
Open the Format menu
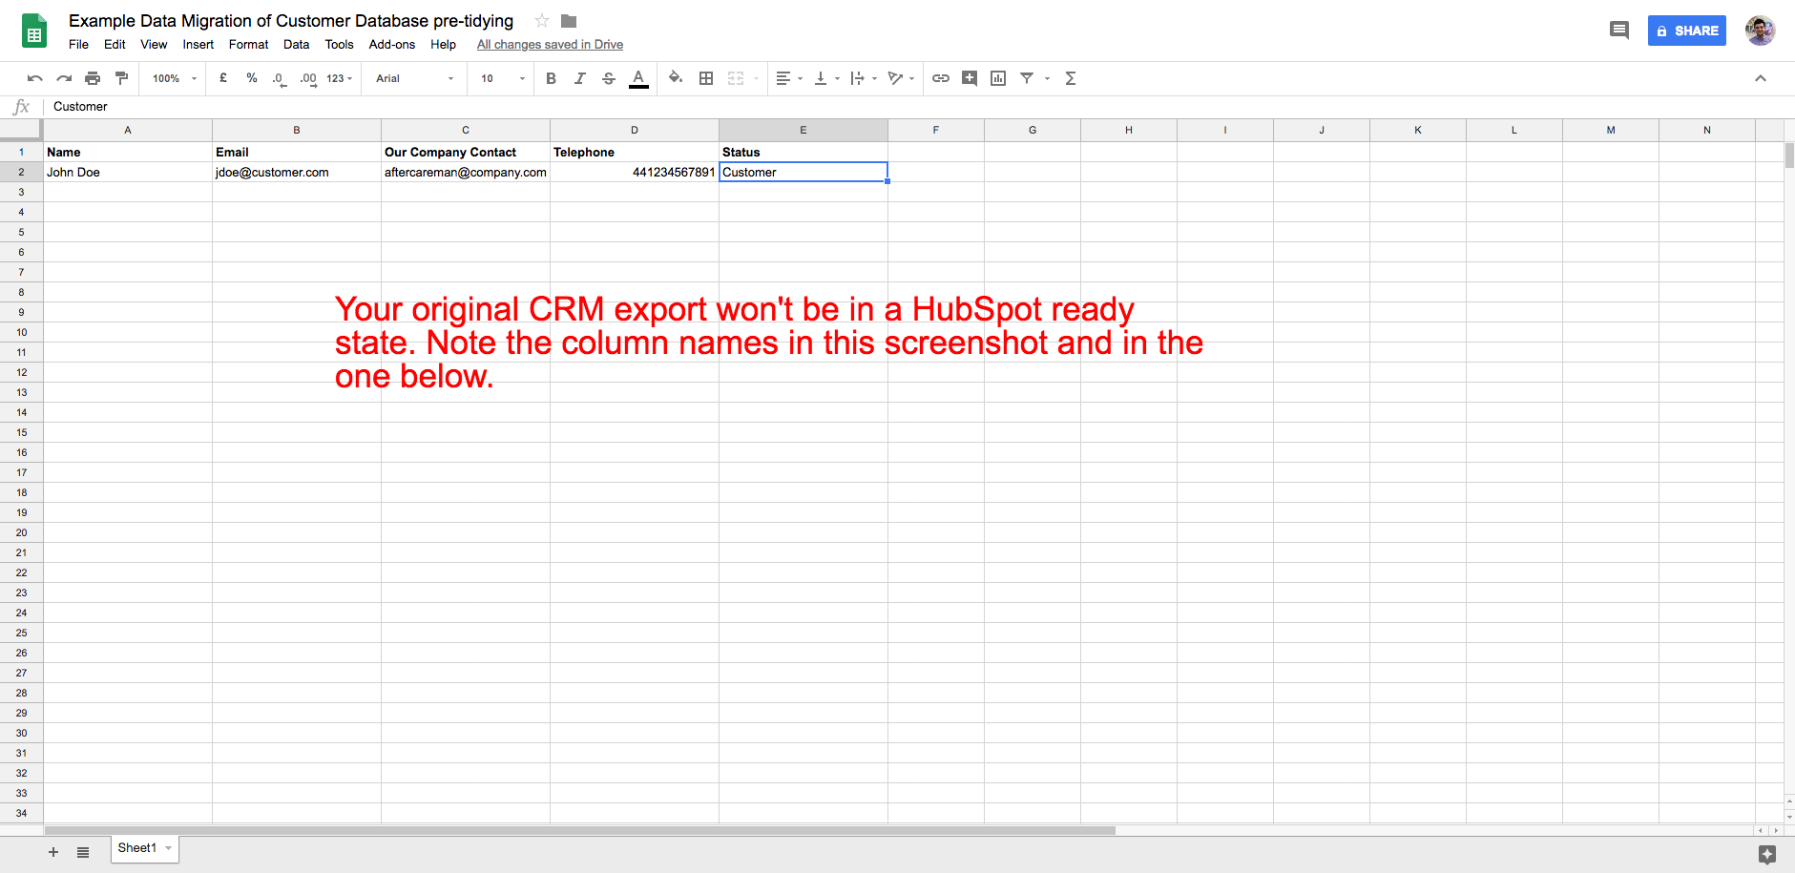[x=248, y=44]
